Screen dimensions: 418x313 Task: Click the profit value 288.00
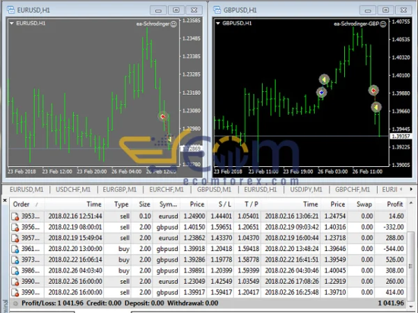pos(395,238)
